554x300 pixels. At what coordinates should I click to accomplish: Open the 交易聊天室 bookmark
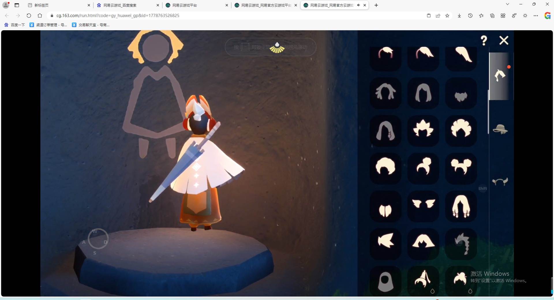[91, 25]
